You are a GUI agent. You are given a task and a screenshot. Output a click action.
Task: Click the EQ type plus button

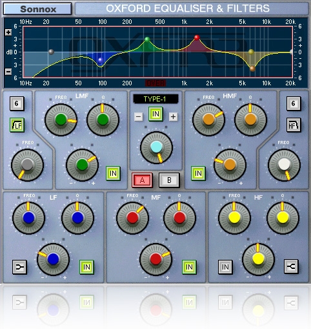pos(173,117)
